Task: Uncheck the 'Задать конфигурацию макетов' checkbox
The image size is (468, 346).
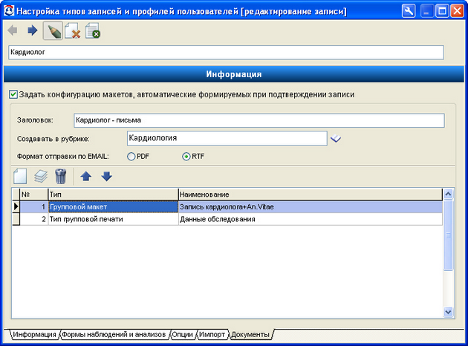Action: [13, 94]
